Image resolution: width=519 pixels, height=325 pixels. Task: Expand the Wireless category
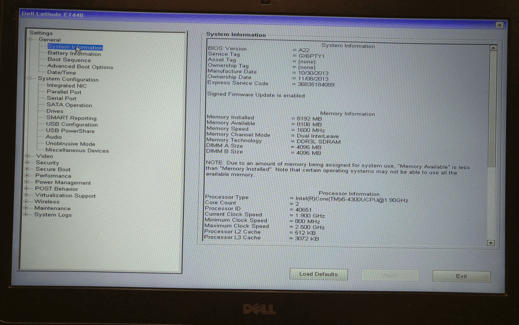pos(26,201)
